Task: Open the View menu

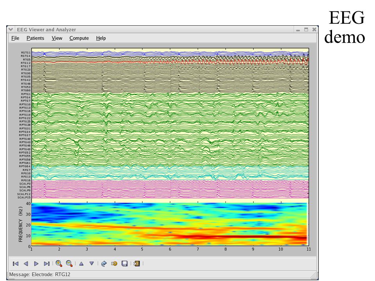Action: [x=57, y=38]
